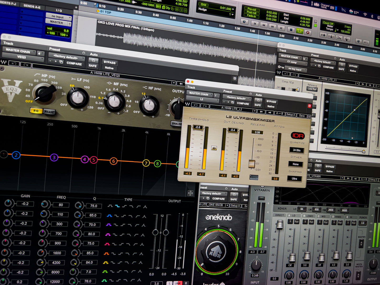Click the Wi-Fi icon in macOS menu bar
This screenshot has width=380, height=285.
pyautogui.click(x=365, y=14)
